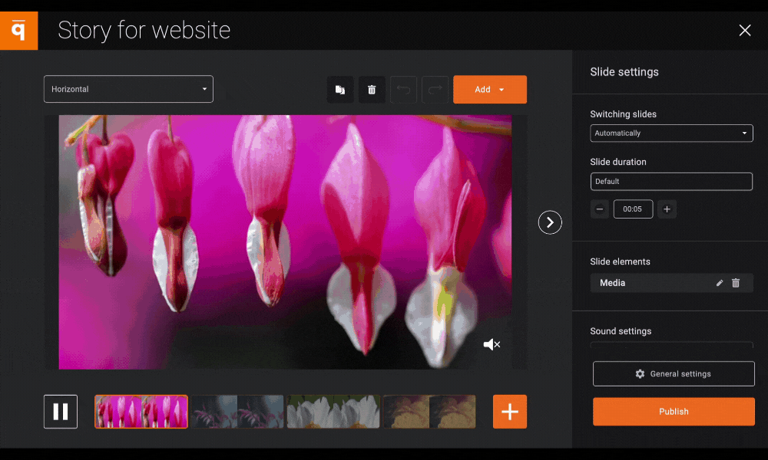Click the orange Publish button
This screenshot has height=460, width=768.
coord(674,412)
